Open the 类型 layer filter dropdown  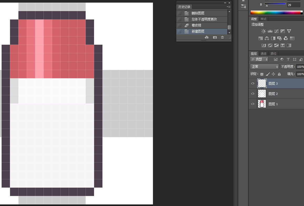[x=259, y=59]
